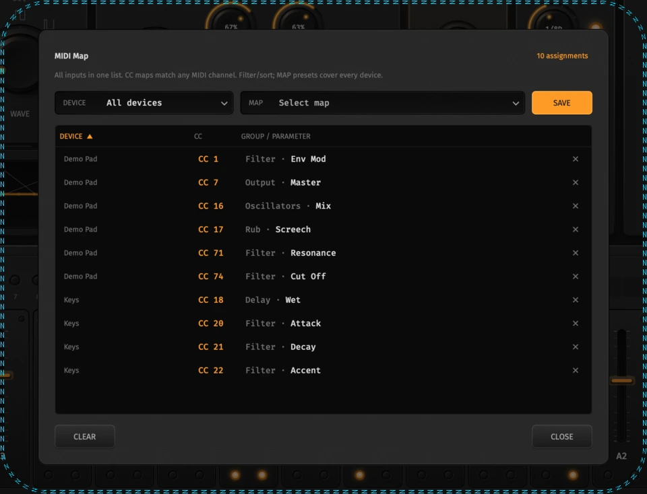The width and height of the screenshot is (647, 494).
Task: Remove the CC 74 Cut Off assignment
Action: [575, 277]
